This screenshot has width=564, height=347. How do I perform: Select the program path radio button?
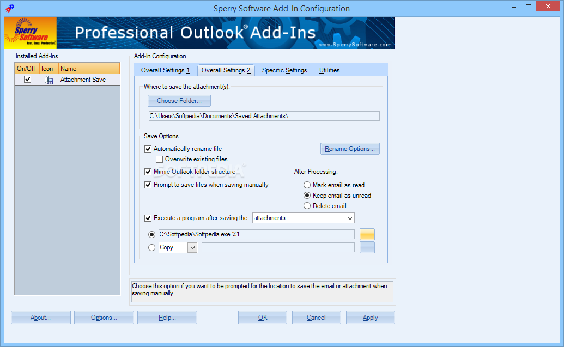tap(152, 234)
